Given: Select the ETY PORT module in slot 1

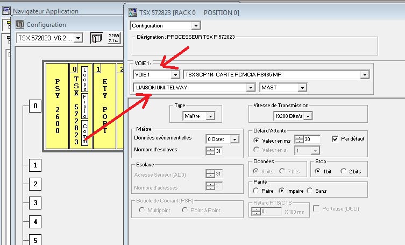Looking at the screenshot, I should (x=104, y=106).
